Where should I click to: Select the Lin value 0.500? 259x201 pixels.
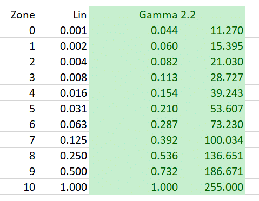point(63,171)
